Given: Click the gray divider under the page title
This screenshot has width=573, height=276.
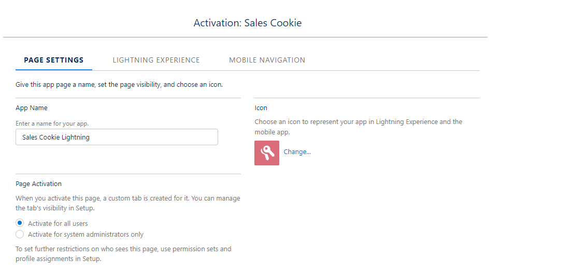Looking at the screenshot, I should 245,37.
